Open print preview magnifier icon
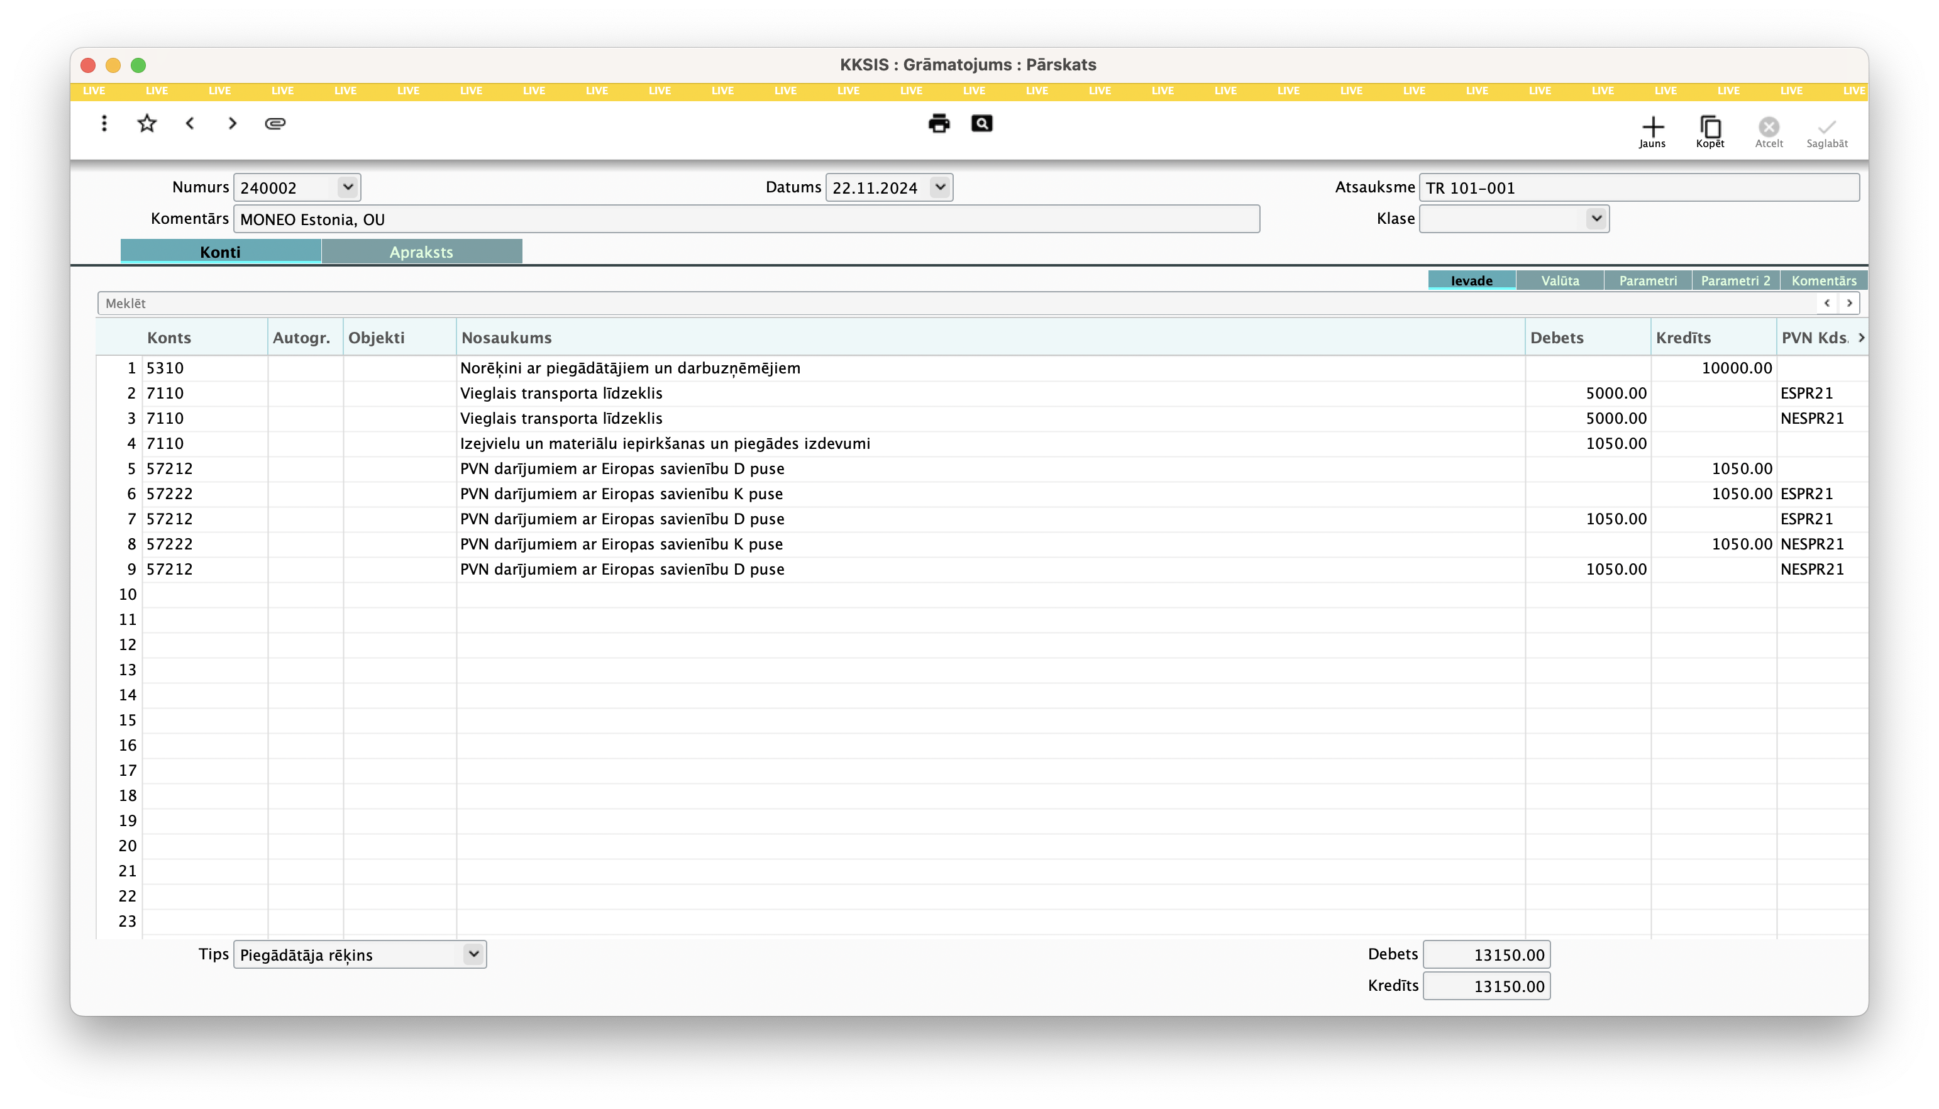This screenshot has width=1939, height=1109. click(x=981, y=123)
